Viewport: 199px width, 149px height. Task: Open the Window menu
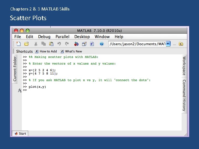(x=102, y=37)
